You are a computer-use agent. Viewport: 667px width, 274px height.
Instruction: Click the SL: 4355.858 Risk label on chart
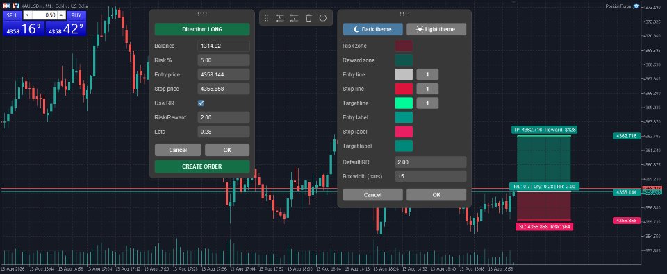pos(544,227)
